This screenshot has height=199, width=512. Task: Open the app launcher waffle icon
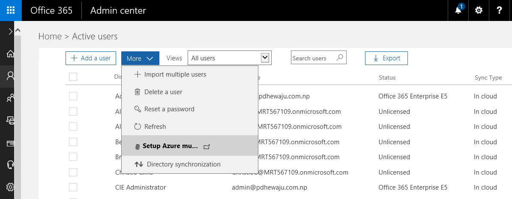(11, 10)
